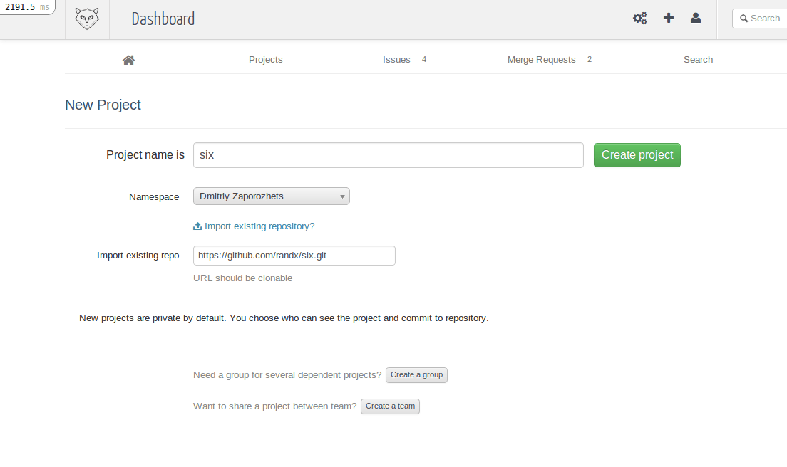Click the GitLab fox logo
787x467 pixels.
tap(87, 19)
